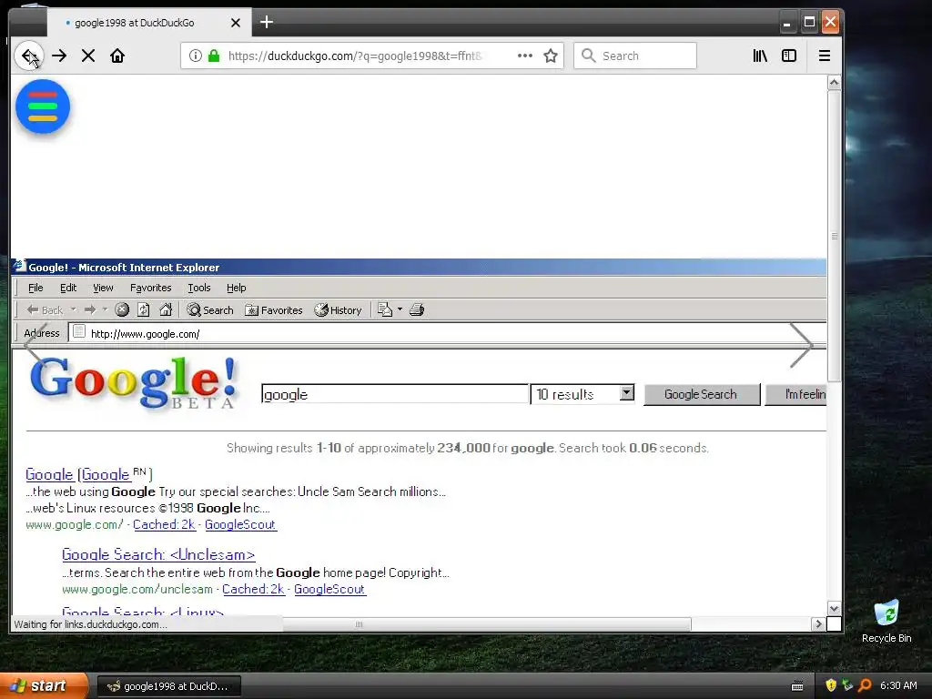Open the yellow security shield tray icon
932x699 pixels.
[x=831, y=685]
